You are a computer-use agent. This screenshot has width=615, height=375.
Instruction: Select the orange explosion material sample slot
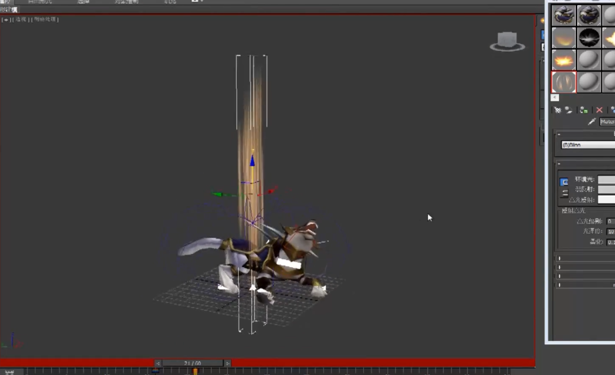tap(564, 60)
